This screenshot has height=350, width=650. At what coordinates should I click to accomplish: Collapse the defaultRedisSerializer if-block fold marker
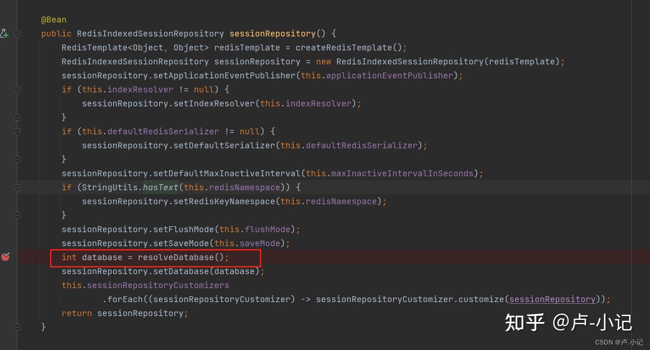17,131
